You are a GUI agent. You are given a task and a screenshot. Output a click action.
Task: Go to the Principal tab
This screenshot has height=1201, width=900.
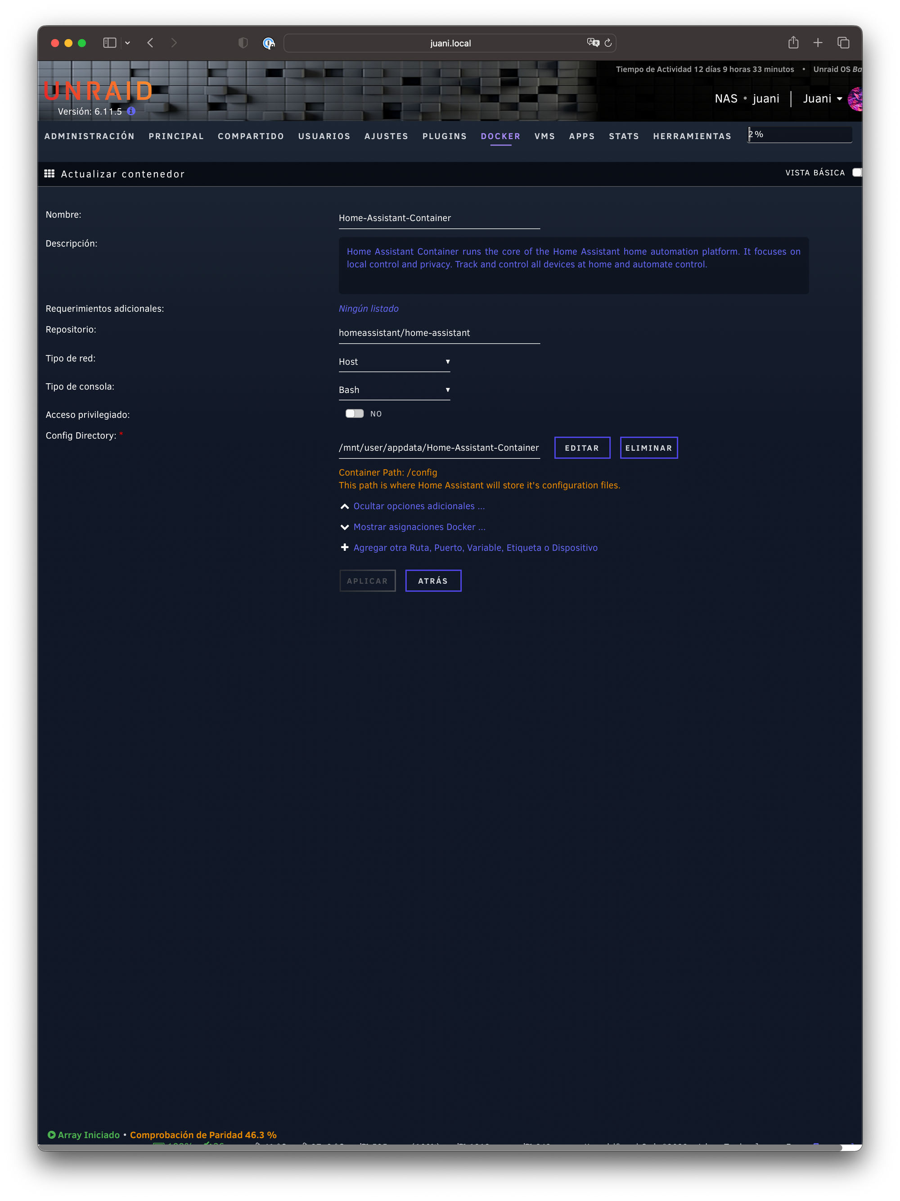point(176,136)
